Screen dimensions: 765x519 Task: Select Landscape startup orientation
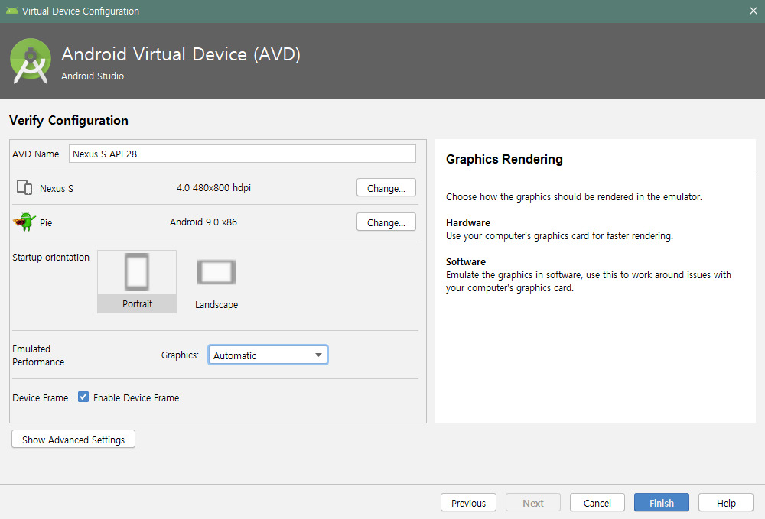click(x=216, y=283)
